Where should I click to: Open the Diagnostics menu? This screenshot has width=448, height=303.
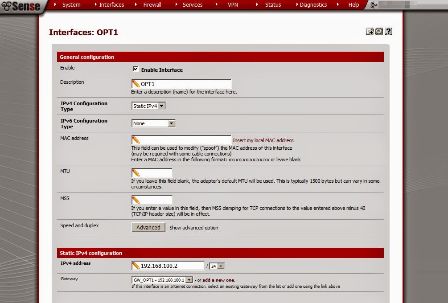point(312,5)
